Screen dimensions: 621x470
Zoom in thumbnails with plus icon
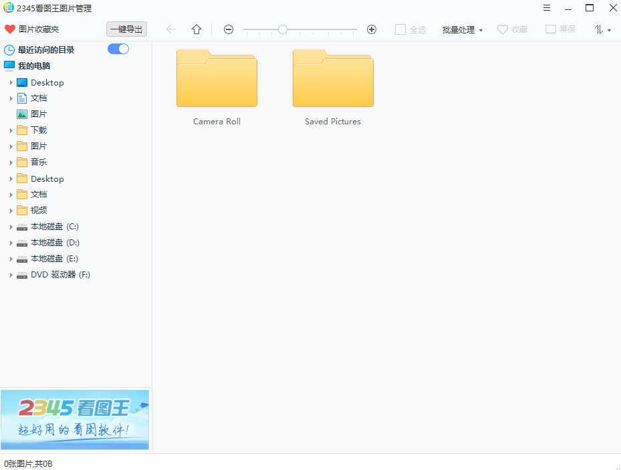point(372,29)
